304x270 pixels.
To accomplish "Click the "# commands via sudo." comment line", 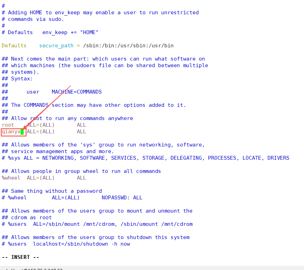I will click(x=33, y=19).
